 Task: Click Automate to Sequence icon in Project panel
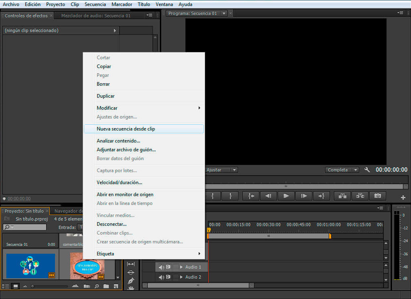coord(87,286)
